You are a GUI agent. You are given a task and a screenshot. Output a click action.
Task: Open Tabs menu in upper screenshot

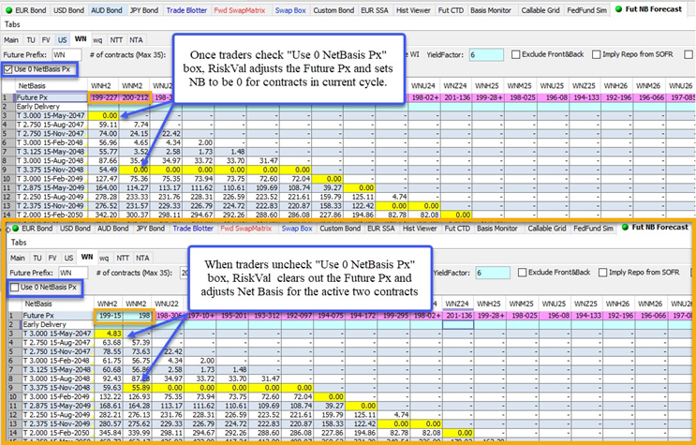tap(12, 24)
